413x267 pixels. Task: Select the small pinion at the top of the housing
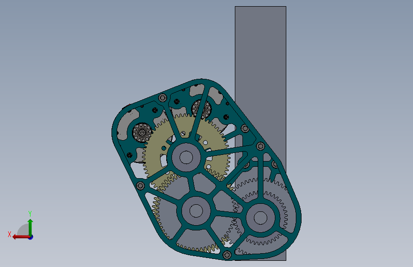click(201, 109)
